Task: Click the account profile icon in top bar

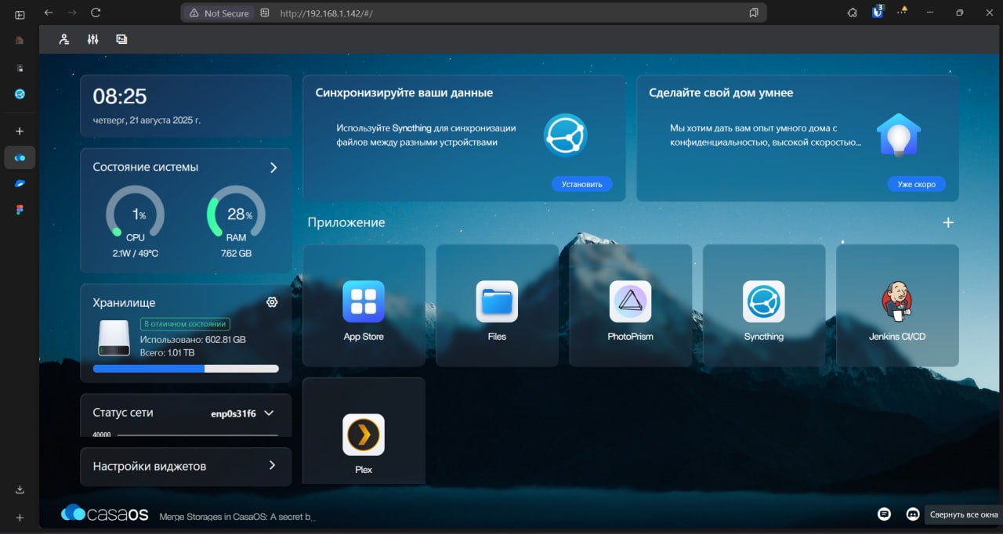Action: point(64,39)
